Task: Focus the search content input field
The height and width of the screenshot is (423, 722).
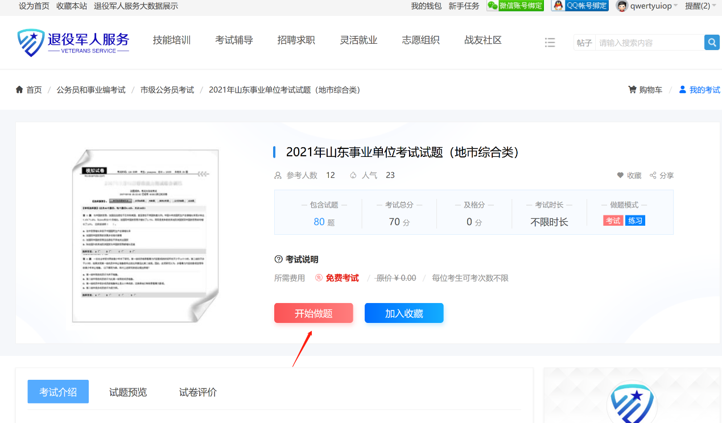Action: 649,43
